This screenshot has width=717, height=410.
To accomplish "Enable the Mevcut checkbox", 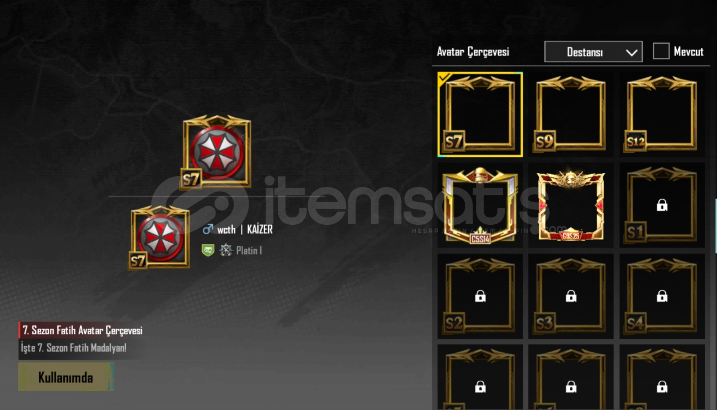I will point(661,51).
